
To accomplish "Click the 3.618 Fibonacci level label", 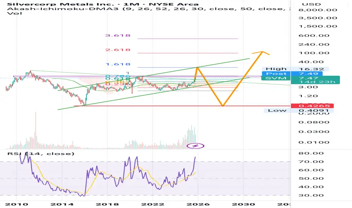I will pyautogui.click(x=118, y=36).
